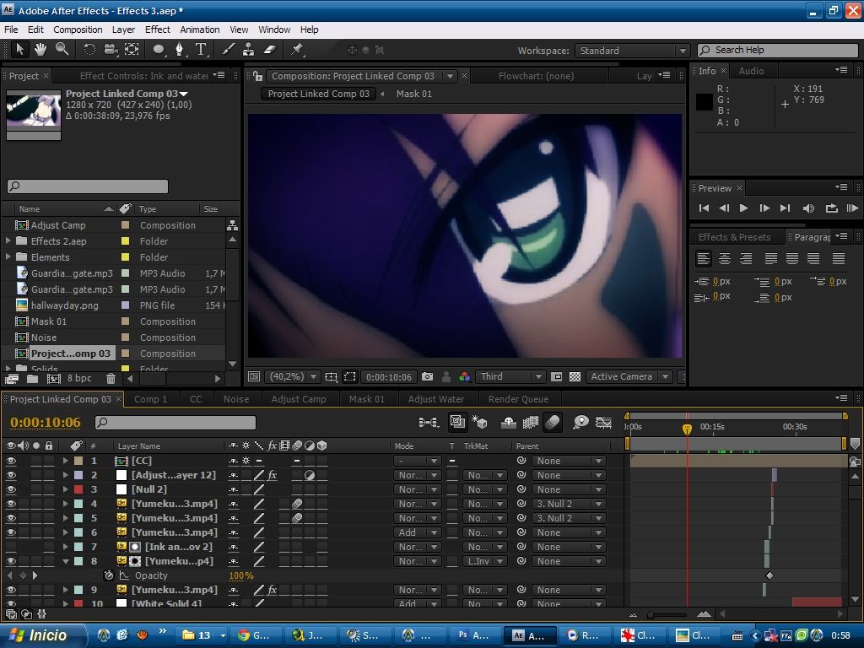864x648 pixels.
Task: Toggle the Opacity stopwatch on layer 8
Action: 109,575
